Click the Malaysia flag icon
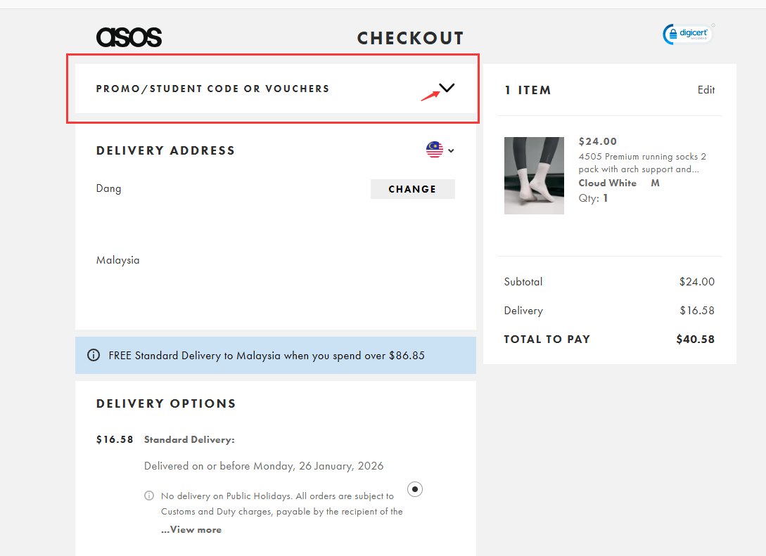Viewport: 766px width, 556px height. [x=435, y=150]
